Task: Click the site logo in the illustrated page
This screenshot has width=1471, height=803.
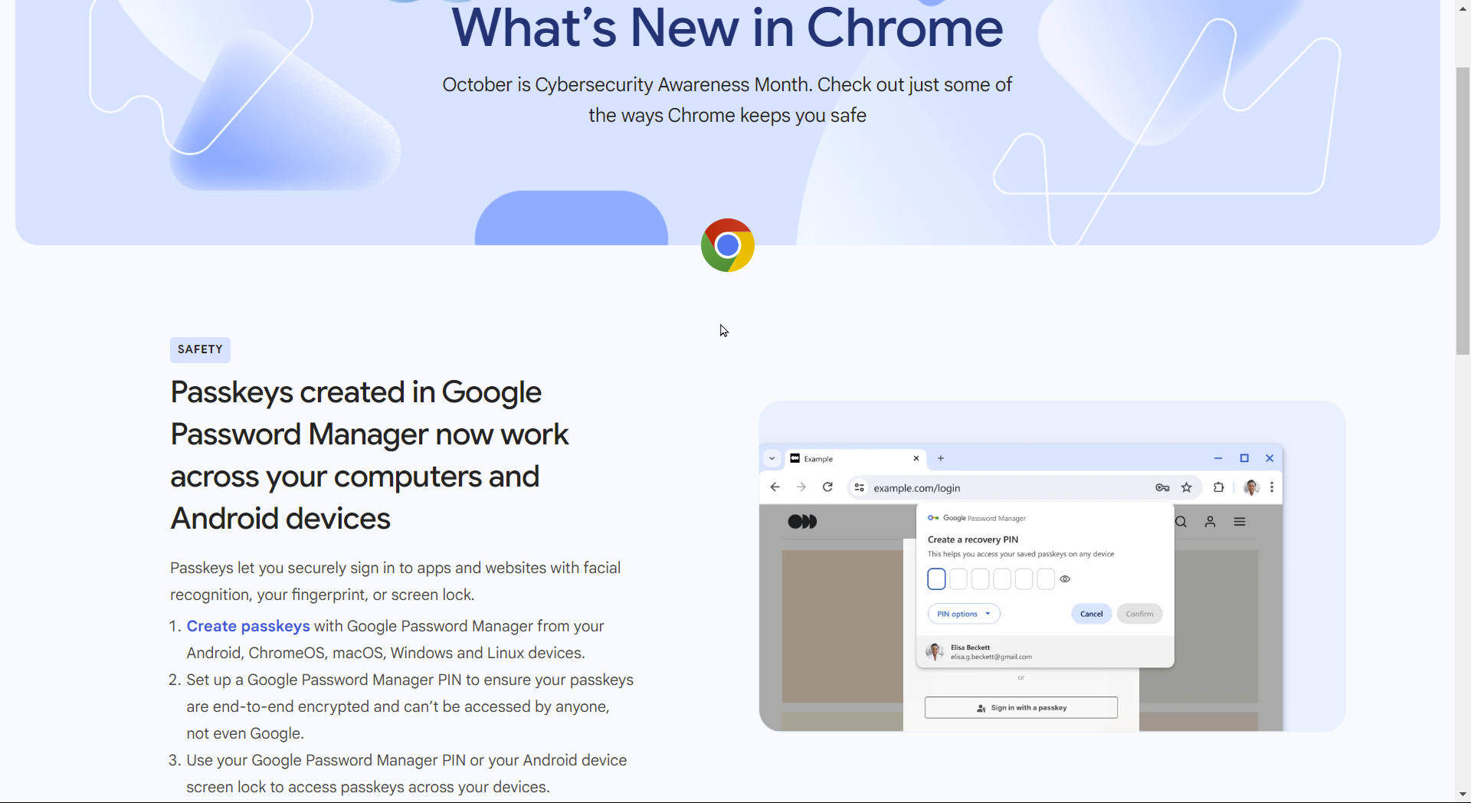Action: 802,522
